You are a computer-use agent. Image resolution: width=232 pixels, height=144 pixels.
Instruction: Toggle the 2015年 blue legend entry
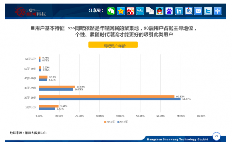[122, 122]
